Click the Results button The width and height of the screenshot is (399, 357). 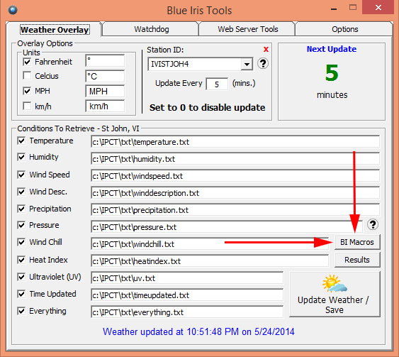click(357, 260)
